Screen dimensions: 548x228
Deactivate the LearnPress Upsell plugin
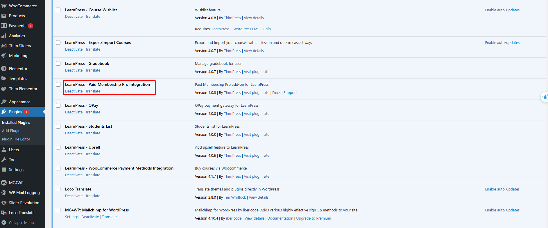click(x=74, y=154)
